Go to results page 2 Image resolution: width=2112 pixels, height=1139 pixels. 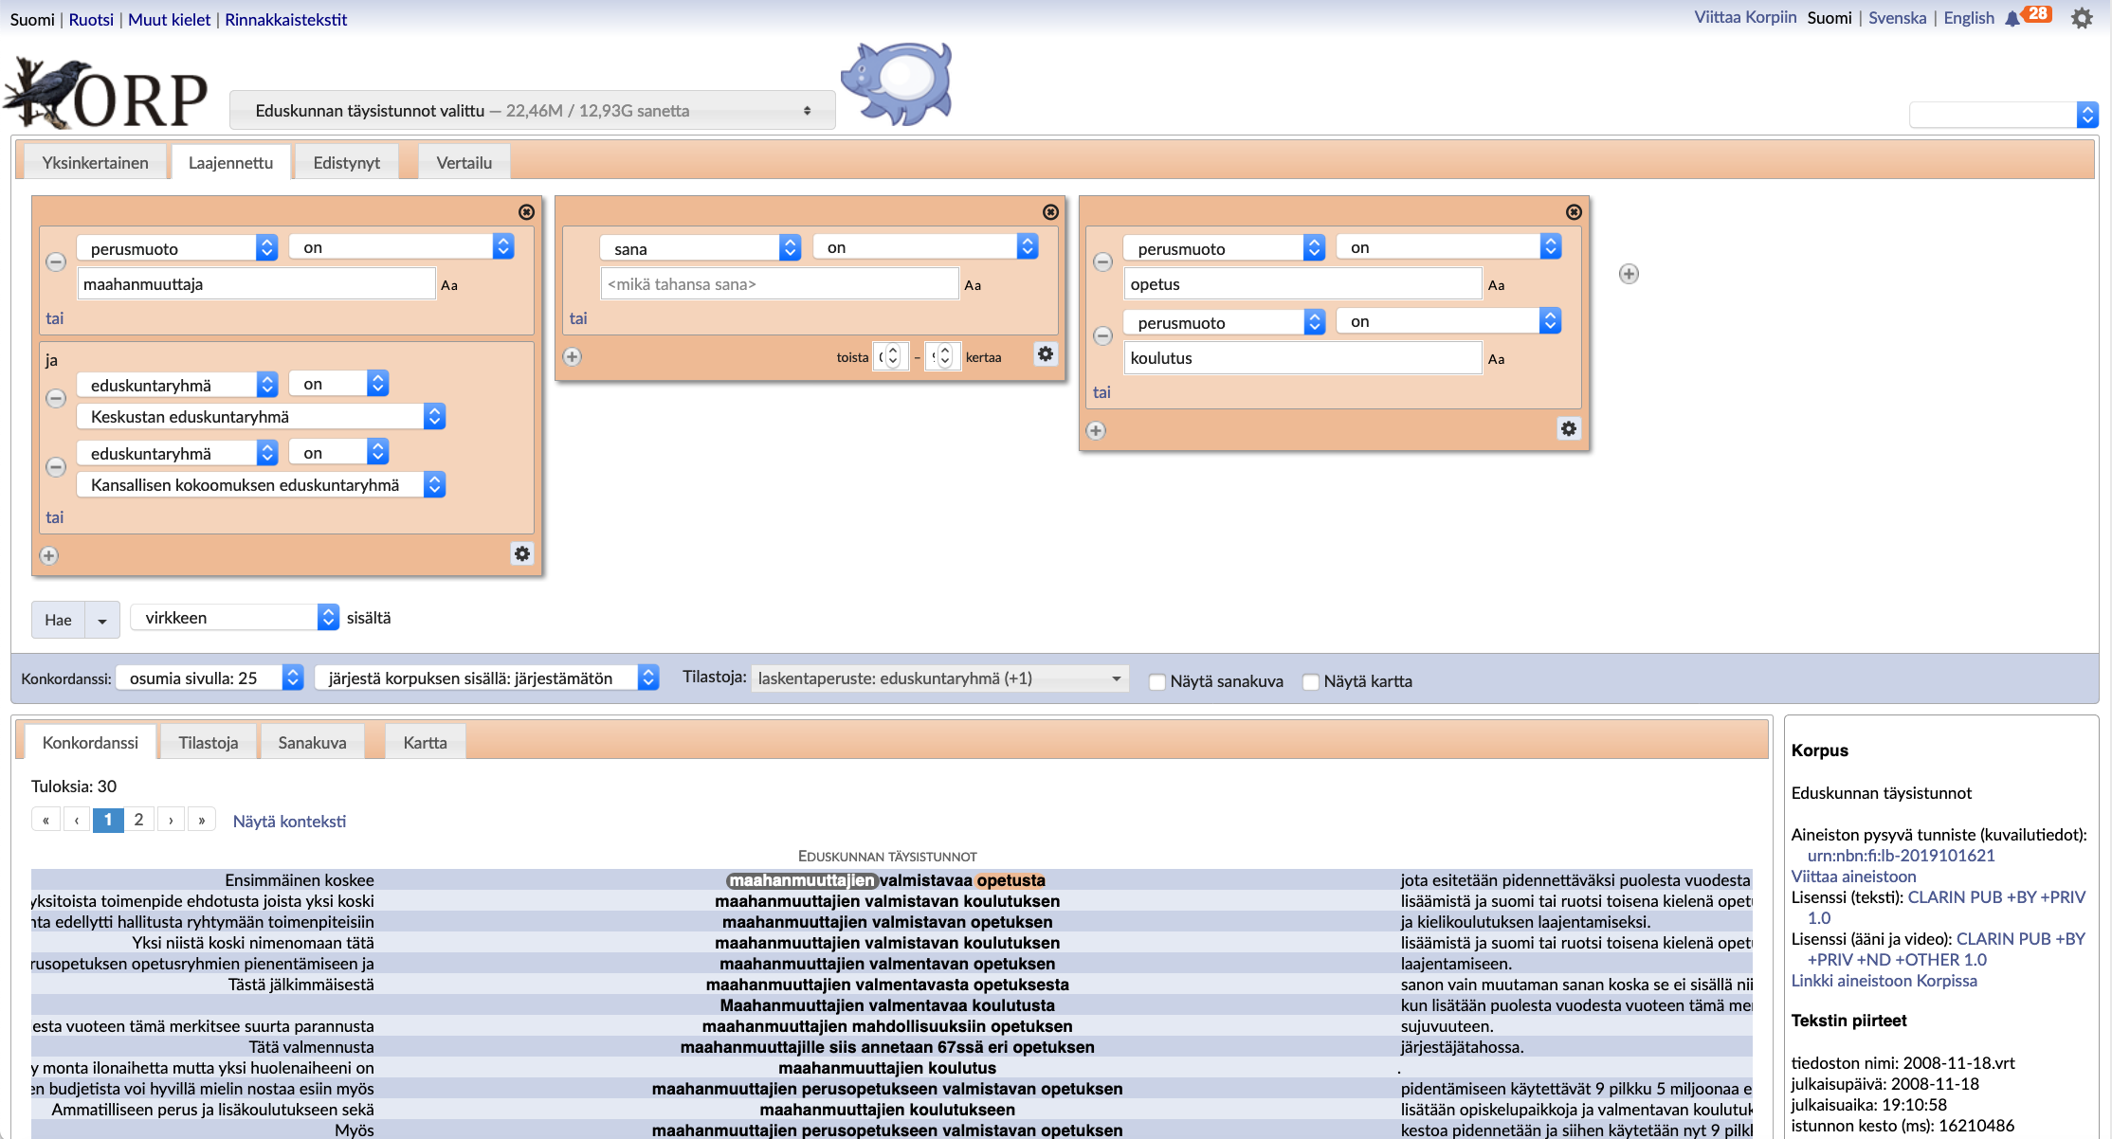(x=138, y=820)
